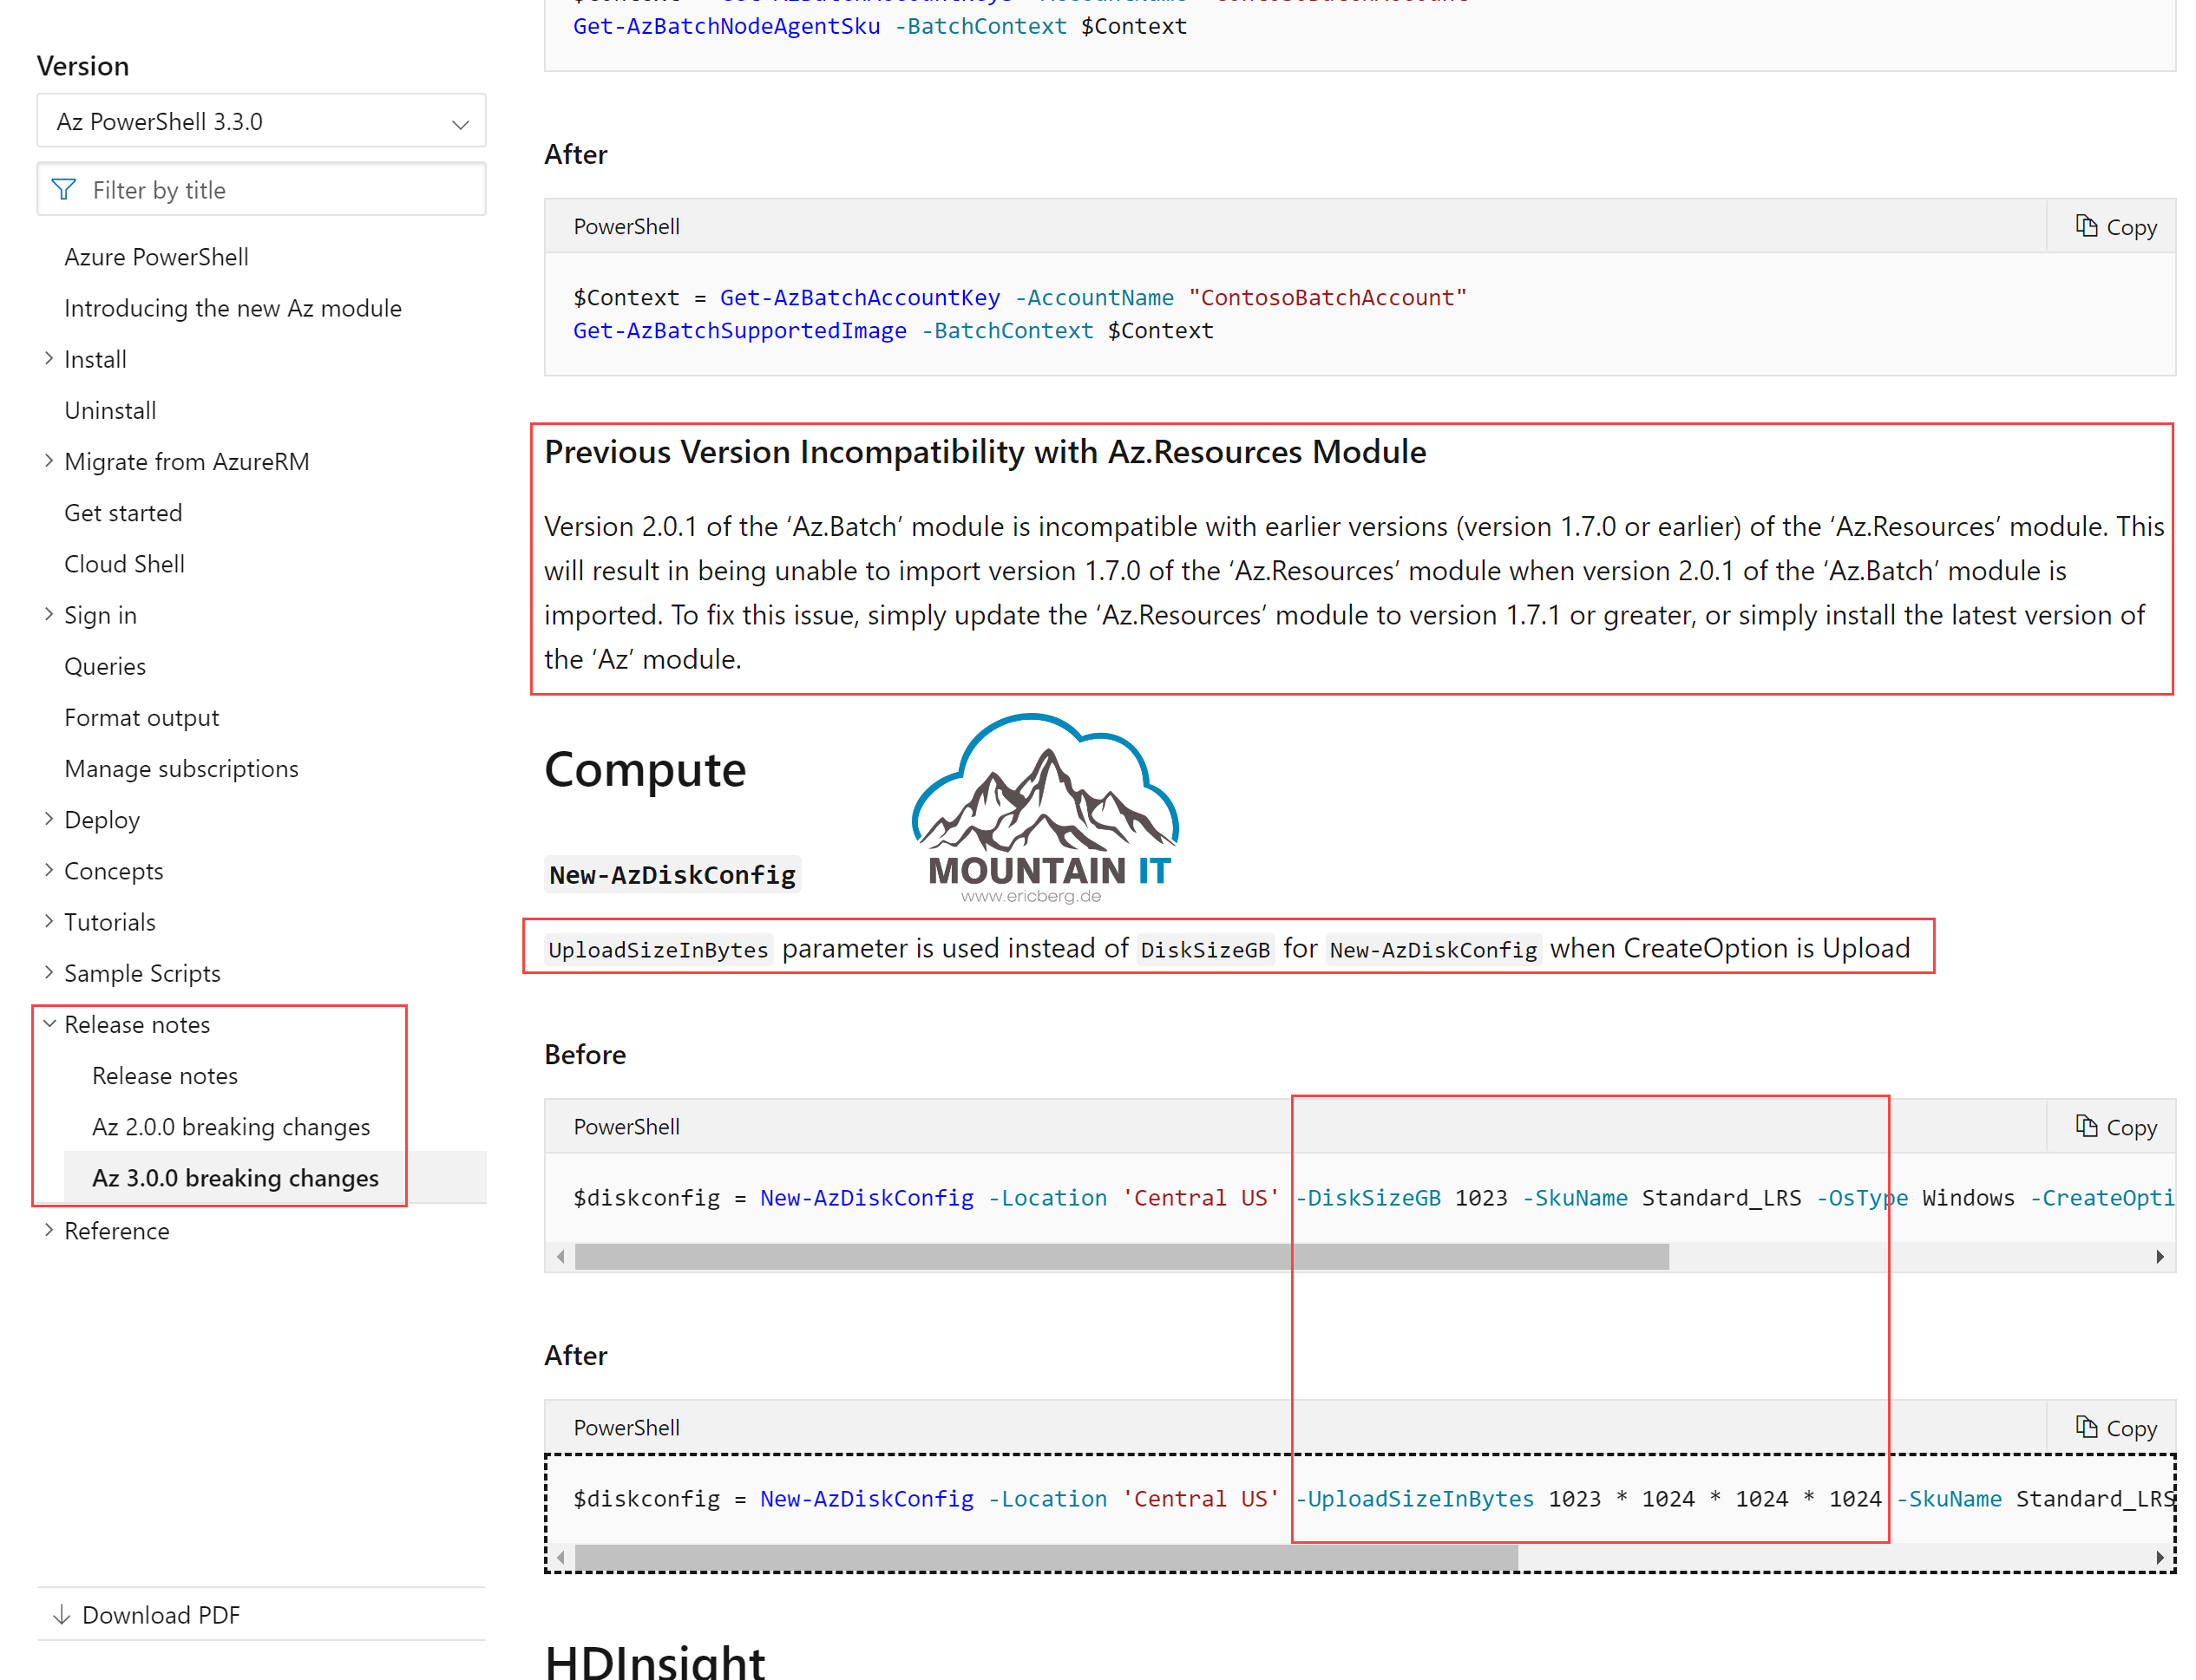
Task: Click the filter funnel icon in the search box
Action: point(63,189)
